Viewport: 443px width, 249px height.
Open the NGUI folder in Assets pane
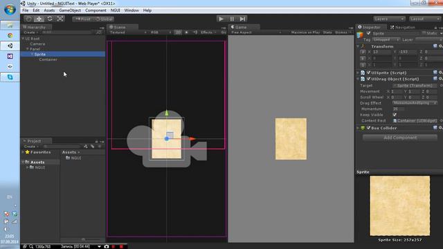(x=73, y=158)
